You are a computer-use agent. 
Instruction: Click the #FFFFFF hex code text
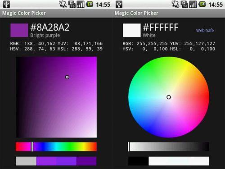coord(161,27)
